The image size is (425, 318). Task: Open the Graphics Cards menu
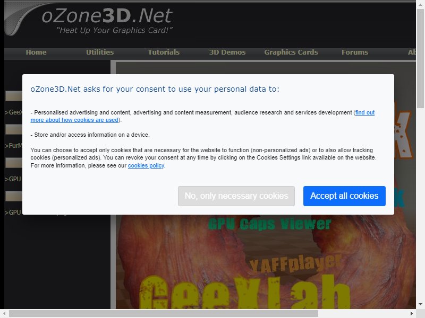tap(291, 52)
